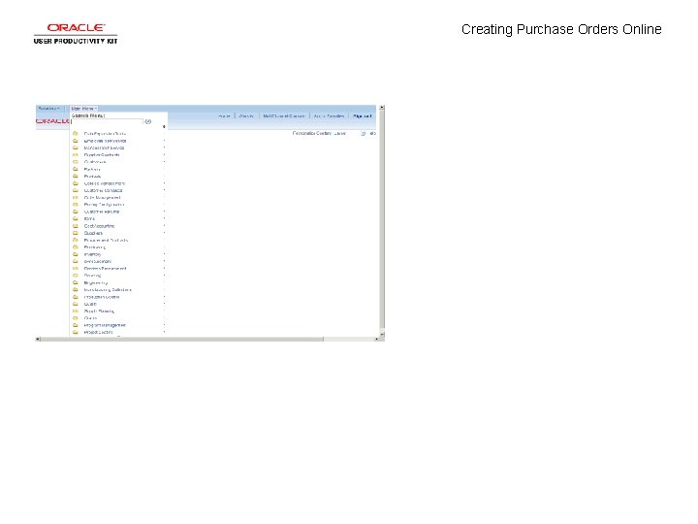Open the MultiChannel Console link
The height and width of the screenshot is (524, 698).
click(284, 115)
